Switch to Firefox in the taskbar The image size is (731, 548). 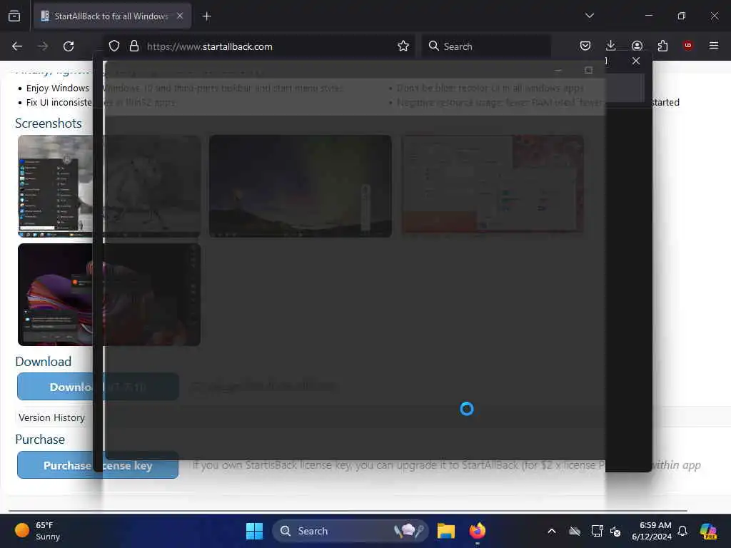pyautogui.click(x=478, y=531)
